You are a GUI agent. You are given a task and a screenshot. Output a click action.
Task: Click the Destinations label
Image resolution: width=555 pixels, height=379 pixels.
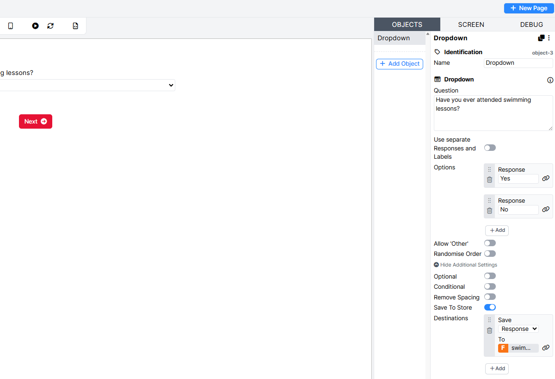451,318
